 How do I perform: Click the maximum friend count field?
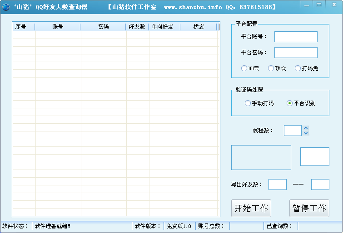[320, 184]
